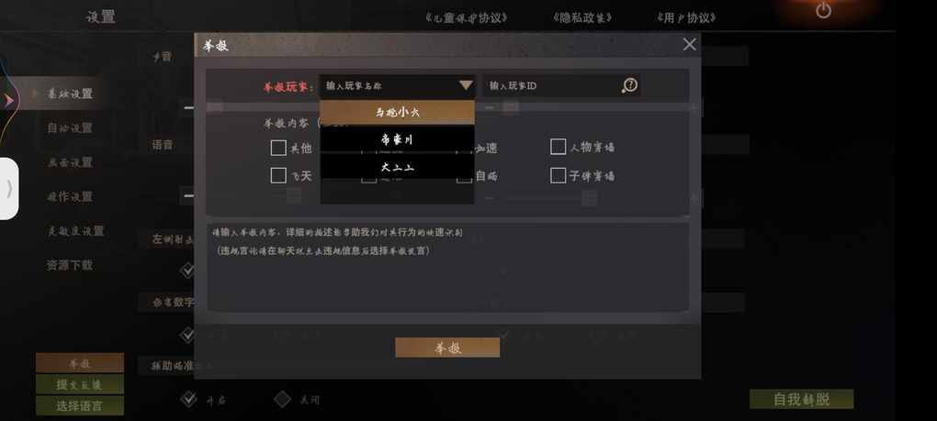Tick the 子弹穿墙 checkbox
The width and height of the screenshot is (937, 421).
click(x=559, y=175)
